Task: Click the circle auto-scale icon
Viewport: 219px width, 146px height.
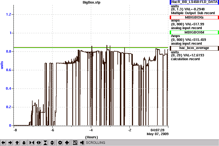Action: 60,143
